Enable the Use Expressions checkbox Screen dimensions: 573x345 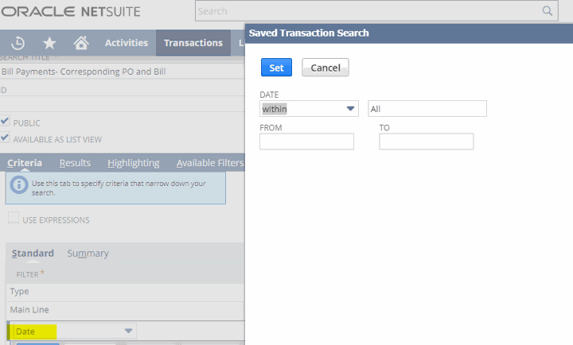tap(14, 218)
